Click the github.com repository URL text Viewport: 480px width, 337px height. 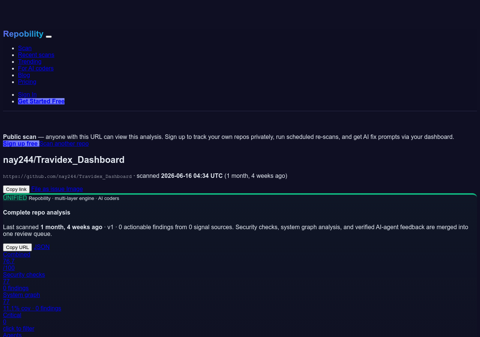tap(67, 176)
